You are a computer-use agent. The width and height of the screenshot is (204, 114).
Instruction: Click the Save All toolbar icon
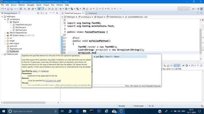[x=11, y=9]
